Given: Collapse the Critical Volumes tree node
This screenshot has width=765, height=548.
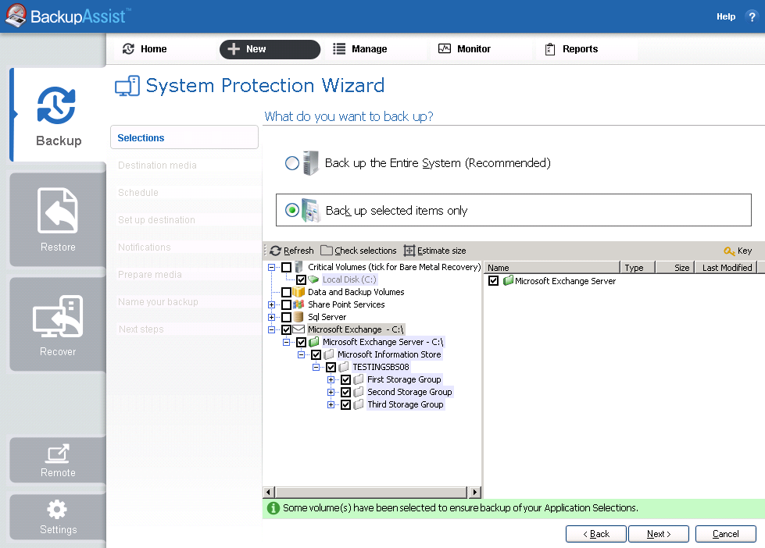Looking at the screenshot, I should [271, 267].
